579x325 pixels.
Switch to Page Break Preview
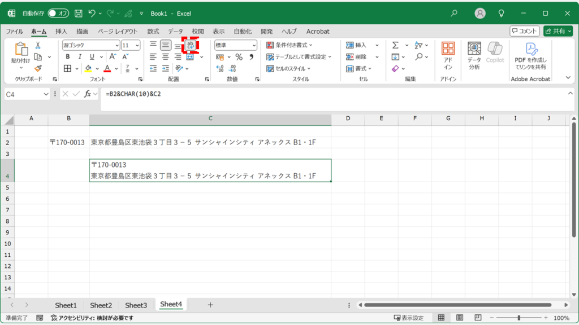pos(478,318)
